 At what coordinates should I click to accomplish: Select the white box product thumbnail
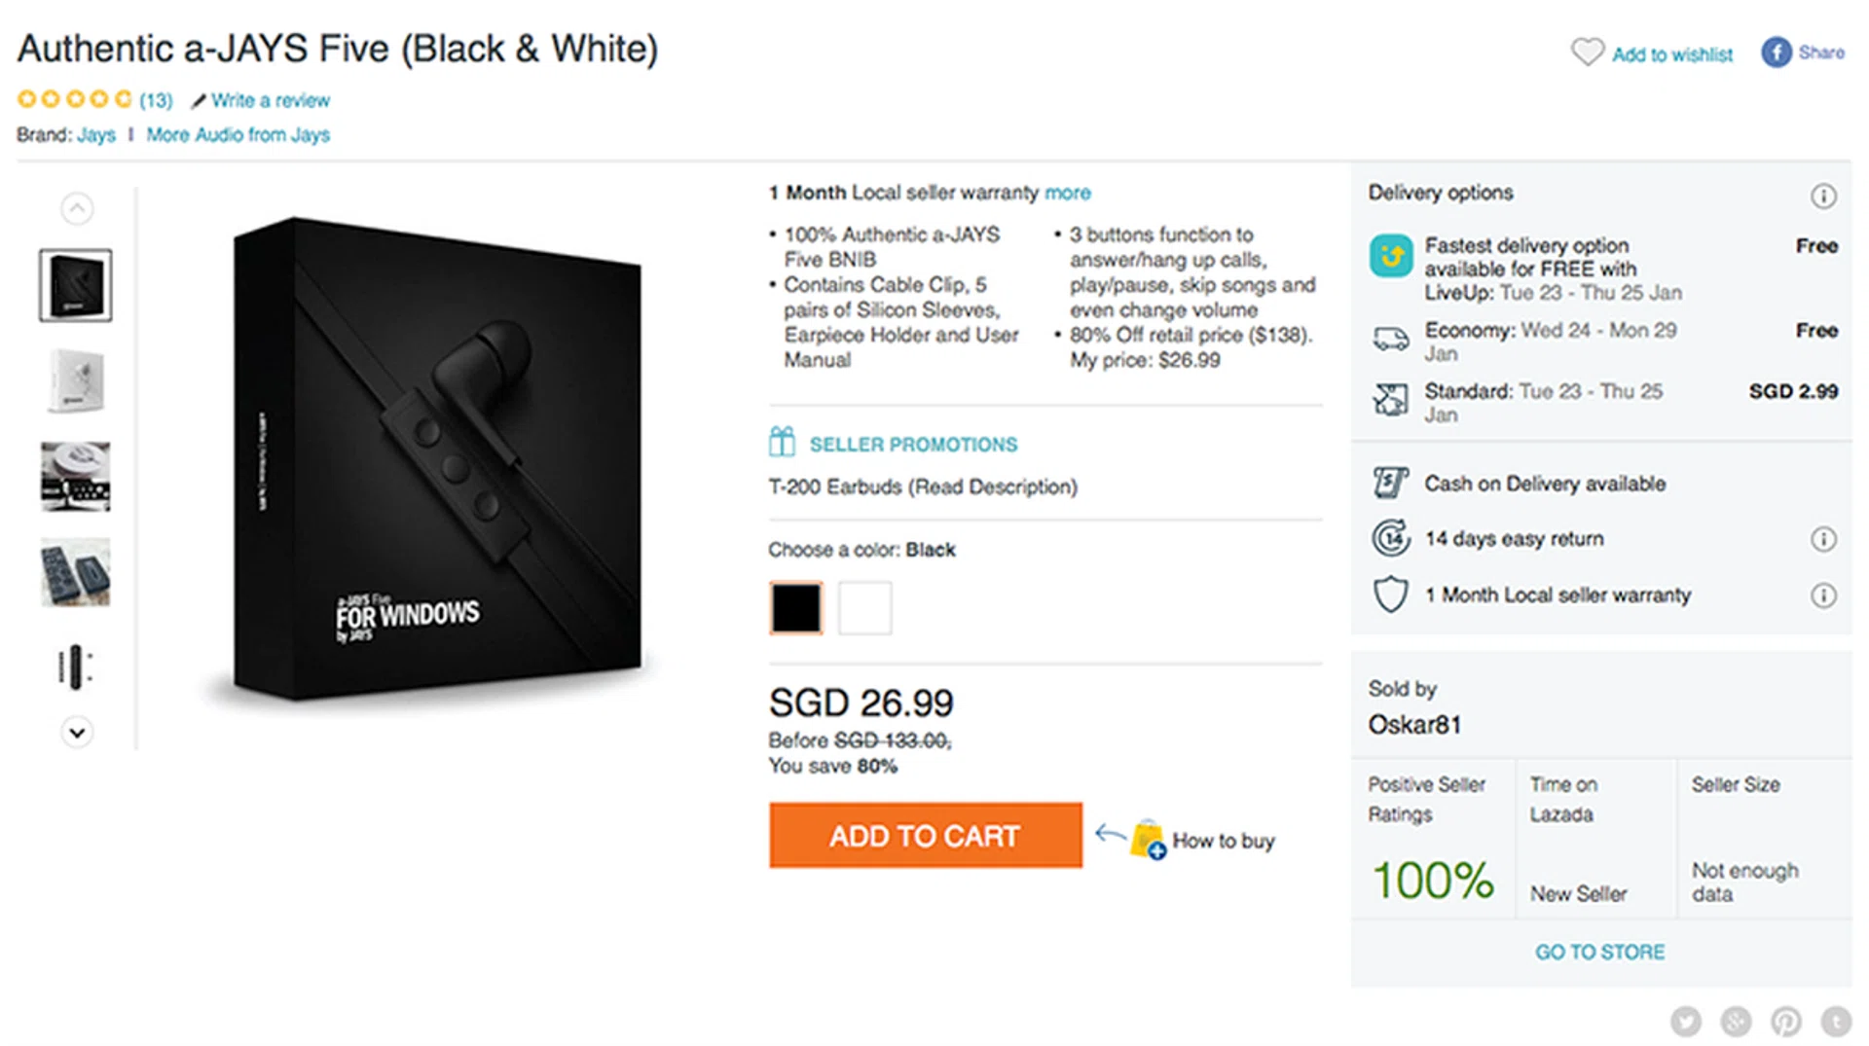click(76, 380)
